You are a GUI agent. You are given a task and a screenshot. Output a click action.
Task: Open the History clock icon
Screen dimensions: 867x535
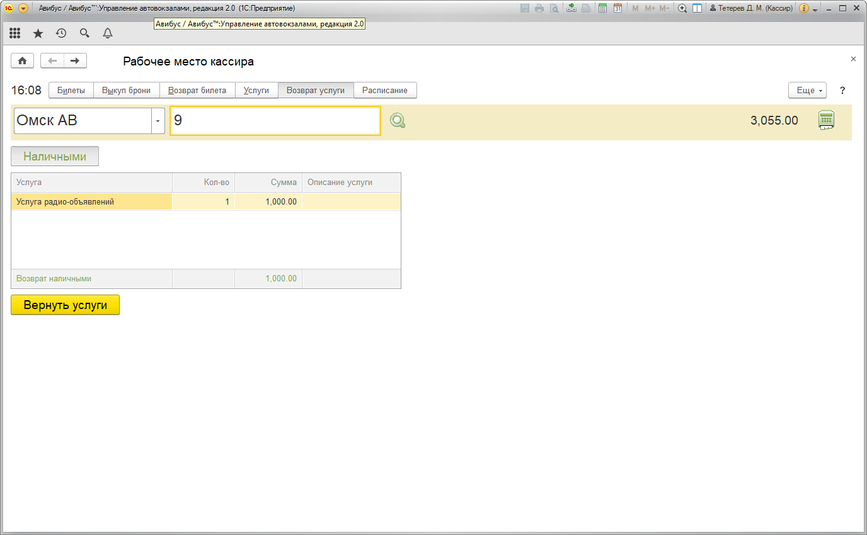click(x=61, y=33)
